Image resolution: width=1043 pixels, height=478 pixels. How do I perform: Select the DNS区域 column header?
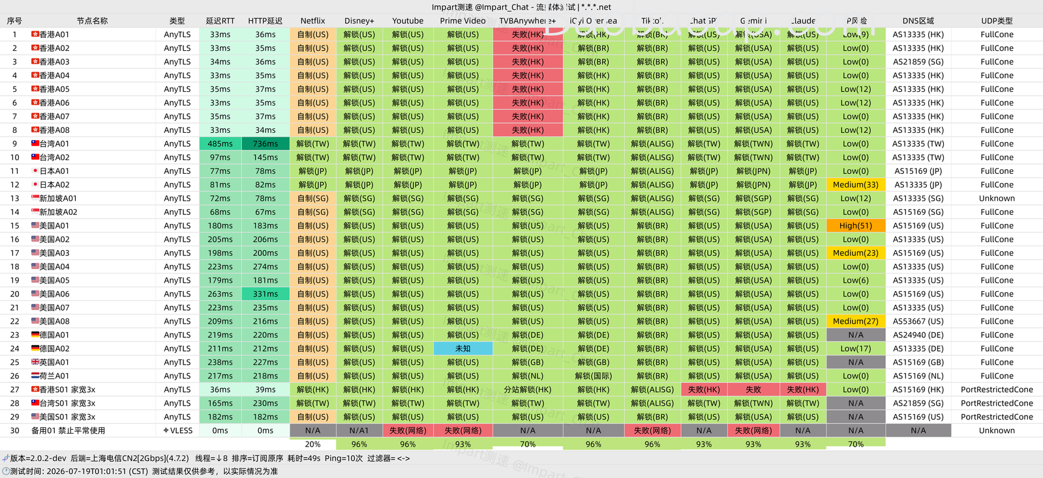click(918, 21)
